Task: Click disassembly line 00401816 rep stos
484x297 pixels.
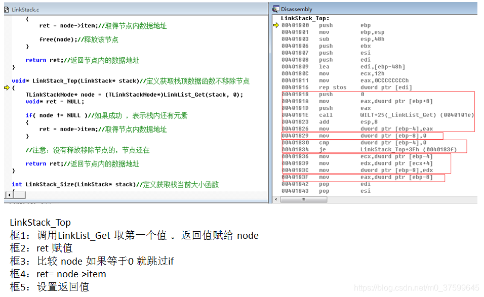Action: (x=347, y=88)
